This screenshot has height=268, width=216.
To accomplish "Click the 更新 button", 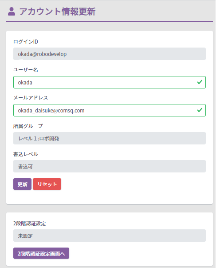I will tap(22, 184).
